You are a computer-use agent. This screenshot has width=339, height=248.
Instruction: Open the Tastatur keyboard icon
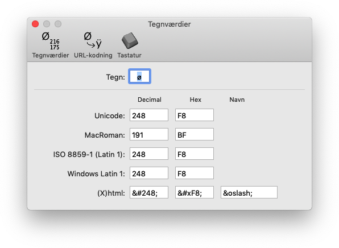click(x=130, y=40)
